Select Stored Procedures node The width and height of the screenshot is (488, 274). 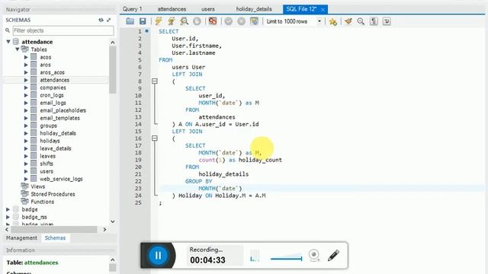[x=53, y=194]
